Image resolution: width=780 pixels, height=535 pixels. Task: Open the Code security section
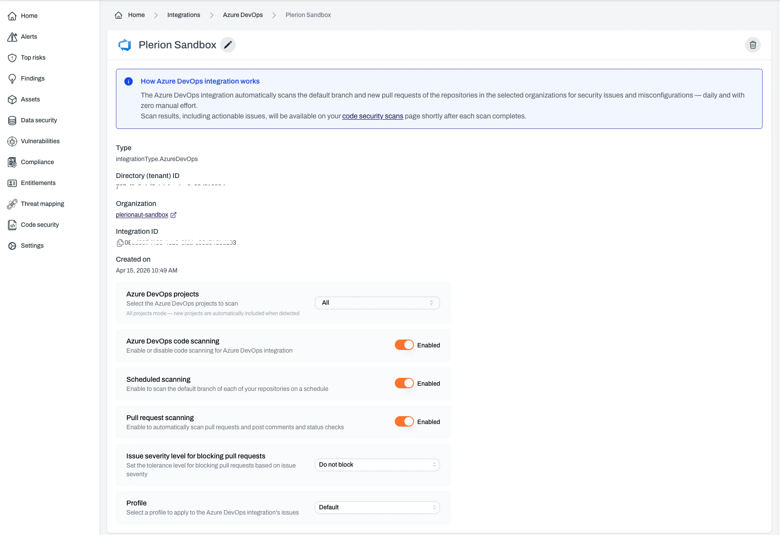40,225
